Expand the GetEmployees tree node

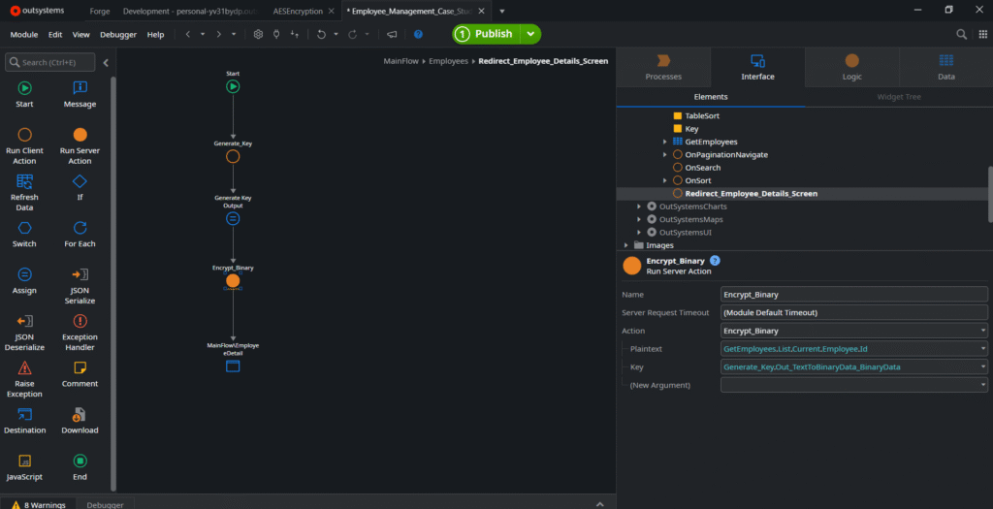(664, 142)
